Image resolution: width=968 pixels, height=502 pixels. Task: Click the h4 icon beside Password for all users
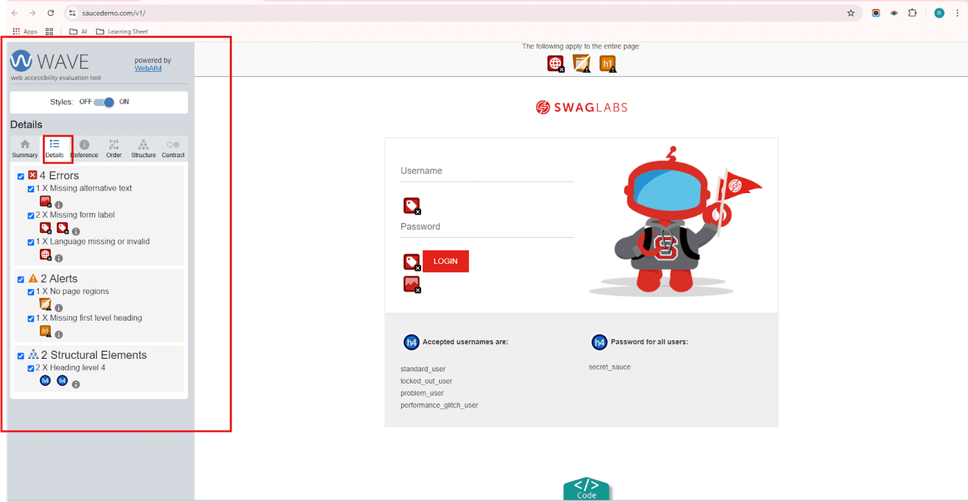point(599,342)
